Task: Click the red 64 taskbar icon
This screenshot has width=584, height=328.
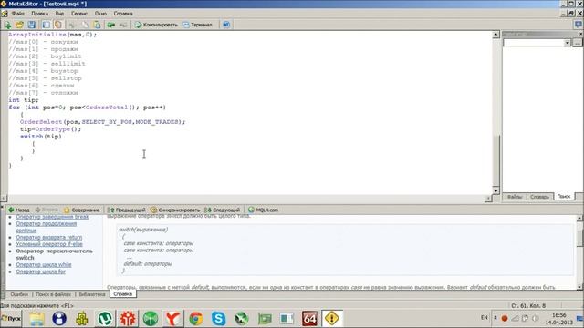Action: click(x=309, y=319)
